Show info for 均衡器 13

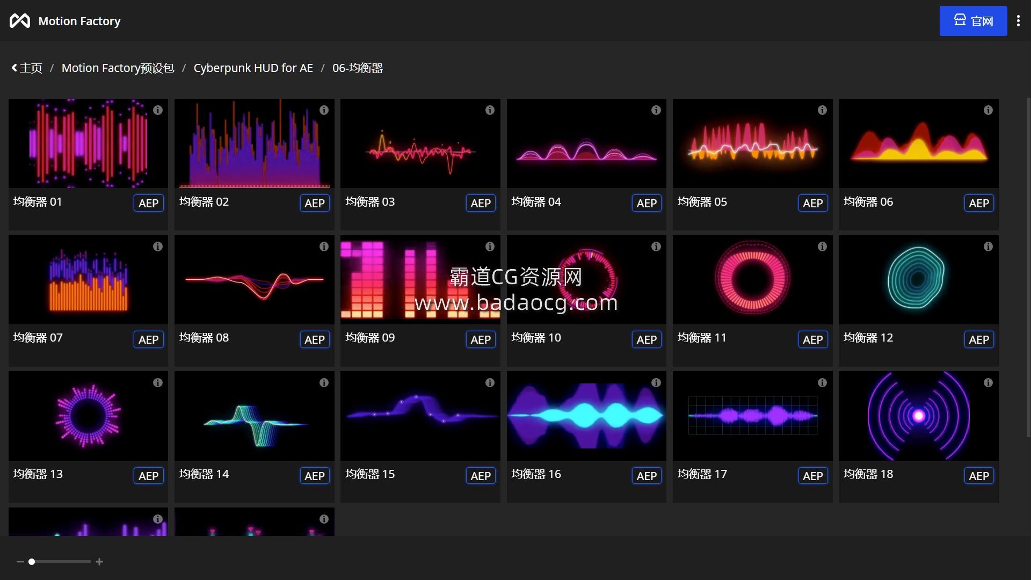(158, 383)
